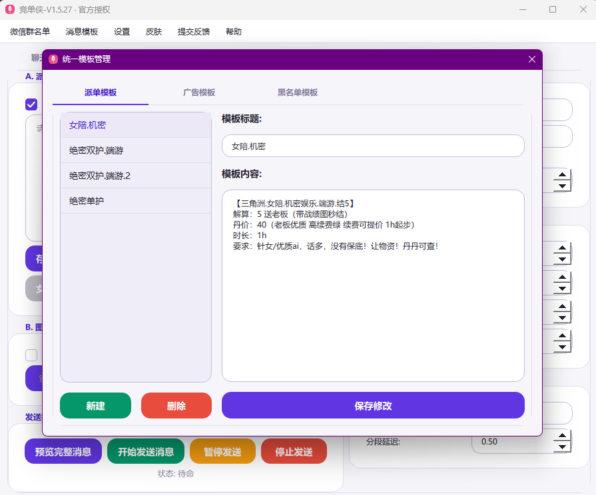Maximize the 竞单侠 window
596x495 pixels.
click(553, 9)
